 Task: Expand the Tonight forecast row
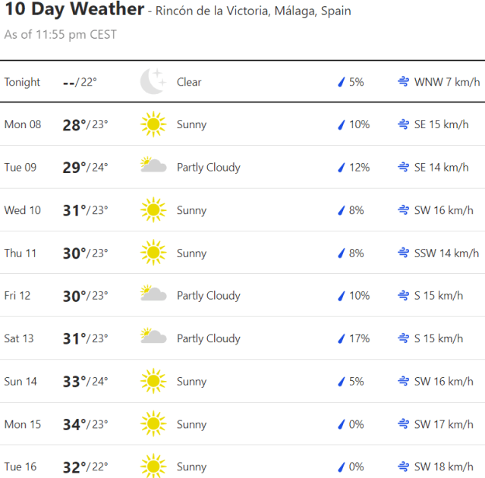coord(243,82)
